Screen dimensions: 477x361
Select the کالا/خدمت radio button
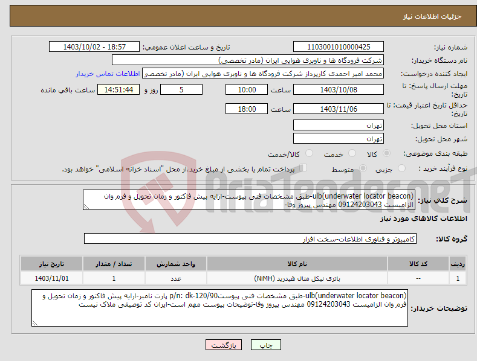pos(309,153)
